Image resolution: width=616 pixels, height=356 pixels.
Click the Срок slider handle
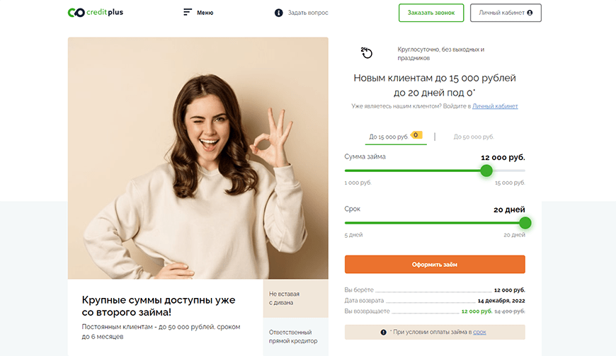pyautogui.click(x=525, y=223)
